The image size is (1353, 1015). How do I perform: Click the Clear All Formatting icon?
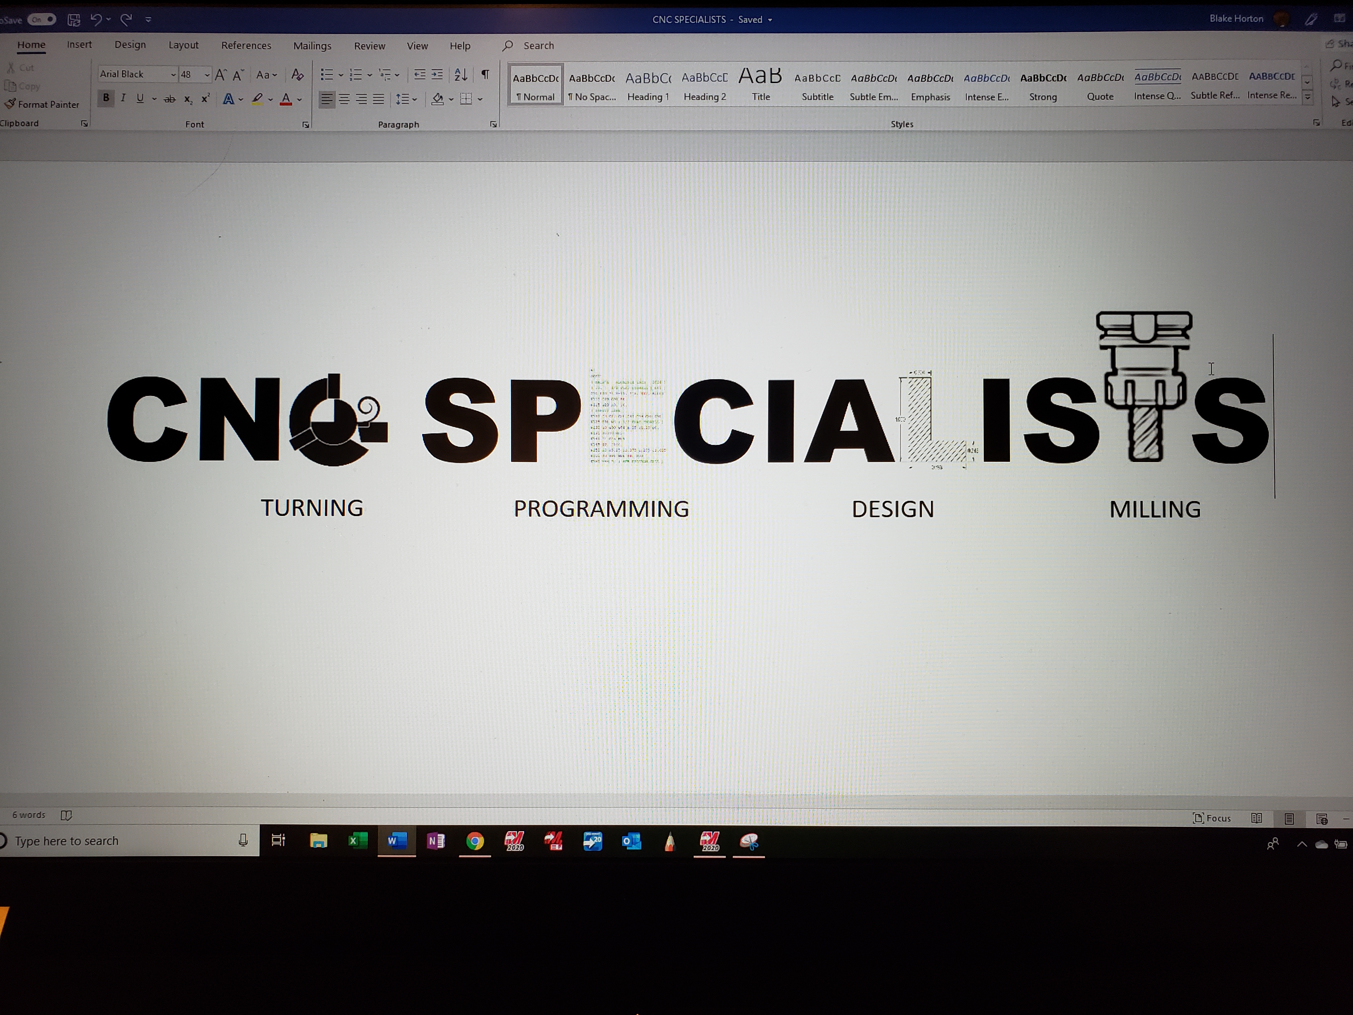(297, 75)
